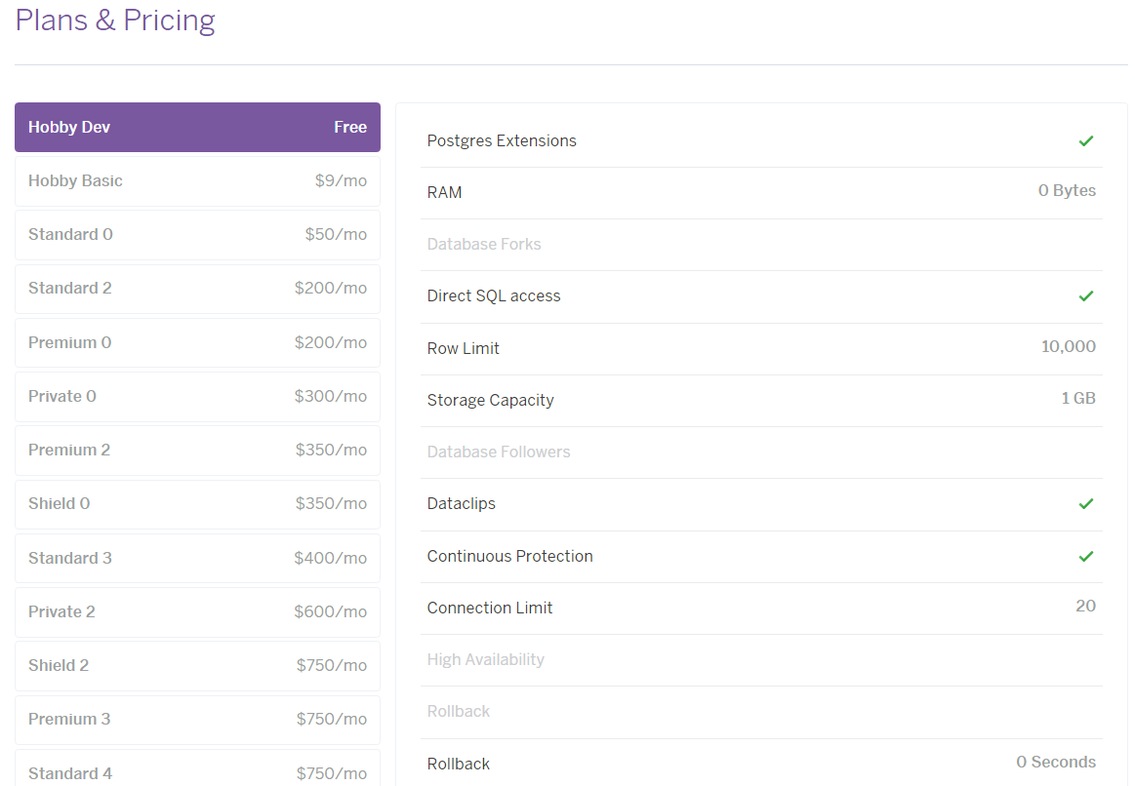Click the Postgres Extensions checkmark icon
Screen dimensions: 1135x786
pos(1085,140)
